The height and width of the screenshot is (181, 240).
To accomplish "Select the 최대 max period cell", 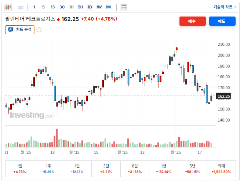I will click(221, 169).
